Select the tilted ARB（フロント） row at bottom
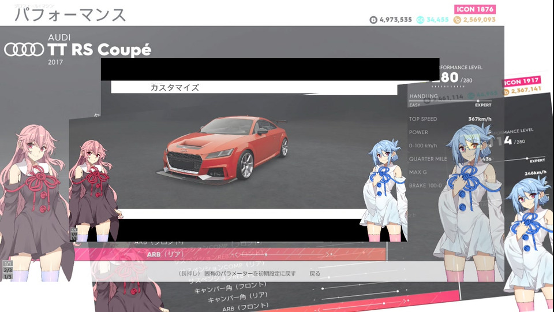The width and height of the screenshot is (554, 312). [246, 307]
